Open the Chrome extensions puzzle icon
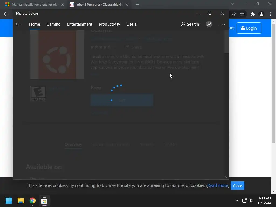The width and height of the screenshot is (276, 207). point(253,14)
